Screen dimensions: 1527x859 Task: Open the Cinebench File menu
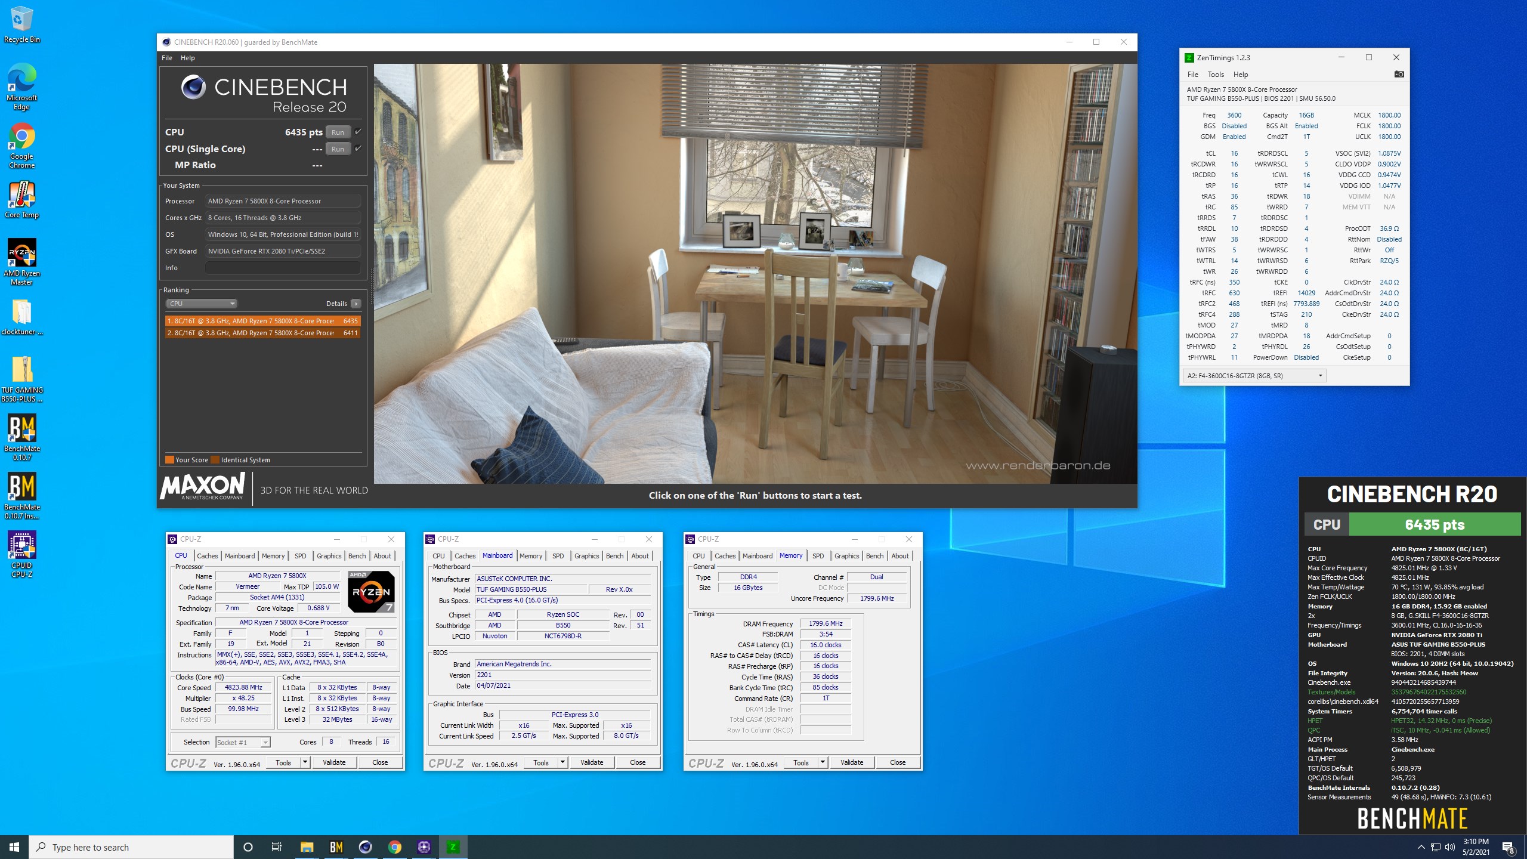167,58
